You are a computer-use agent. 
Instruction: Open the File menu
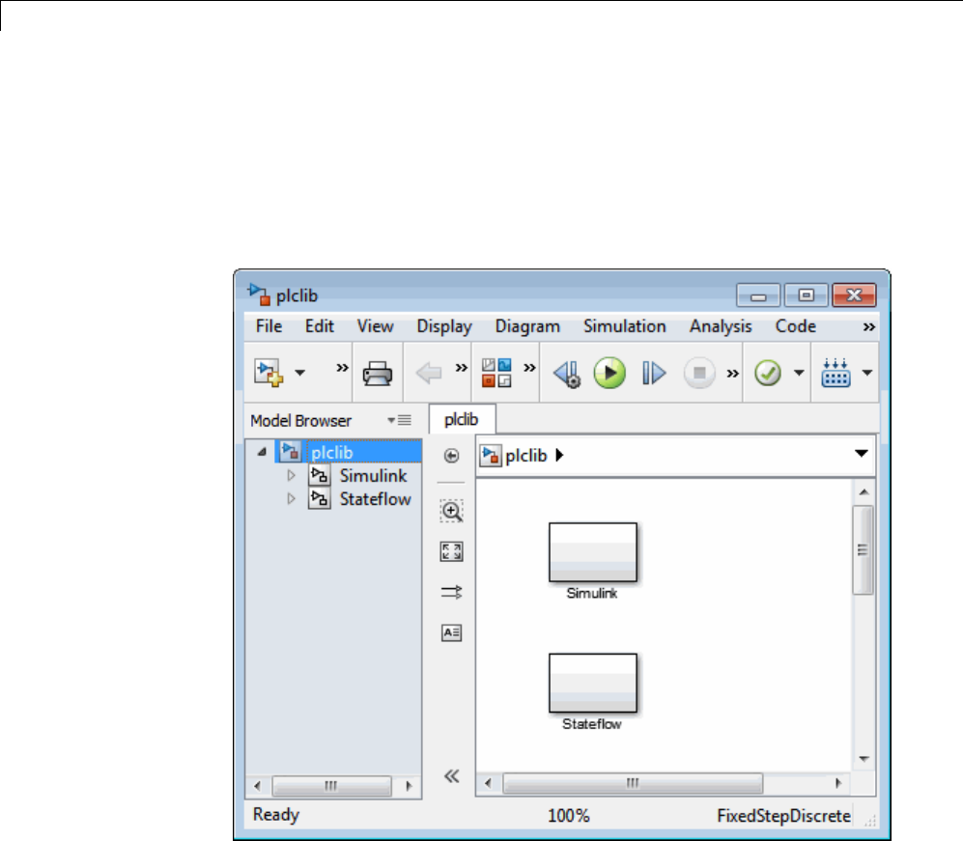(269, 326)
